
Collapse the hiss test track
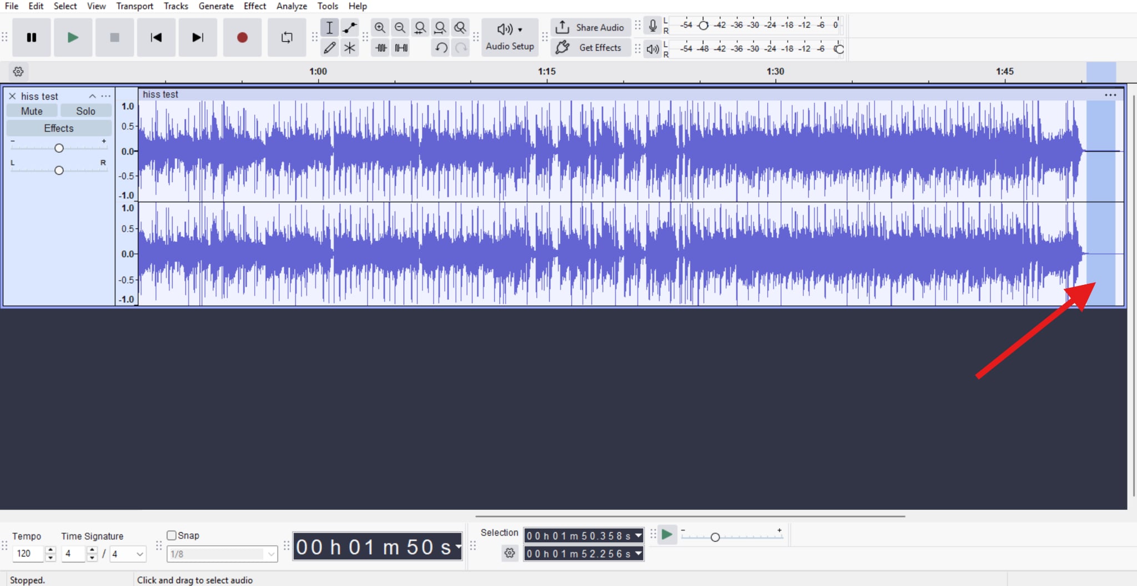pos(93,96)
